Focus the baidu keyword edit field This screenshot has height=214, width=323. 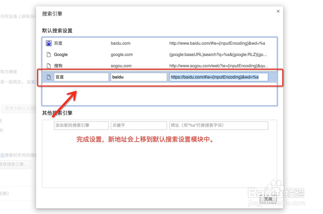(139, 77)
